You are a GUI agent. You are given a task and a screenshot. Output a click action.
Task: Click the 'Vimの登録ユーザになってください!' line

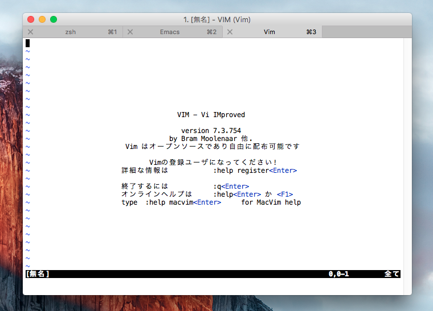213,162
